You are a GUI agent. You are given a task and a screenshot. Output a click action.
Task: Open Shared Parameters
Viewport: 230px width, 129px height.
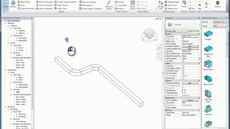click(x=45, y=5)
